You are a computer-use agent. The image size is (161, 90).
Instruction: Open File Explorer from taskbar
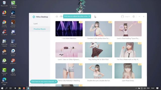click(20, 88)
